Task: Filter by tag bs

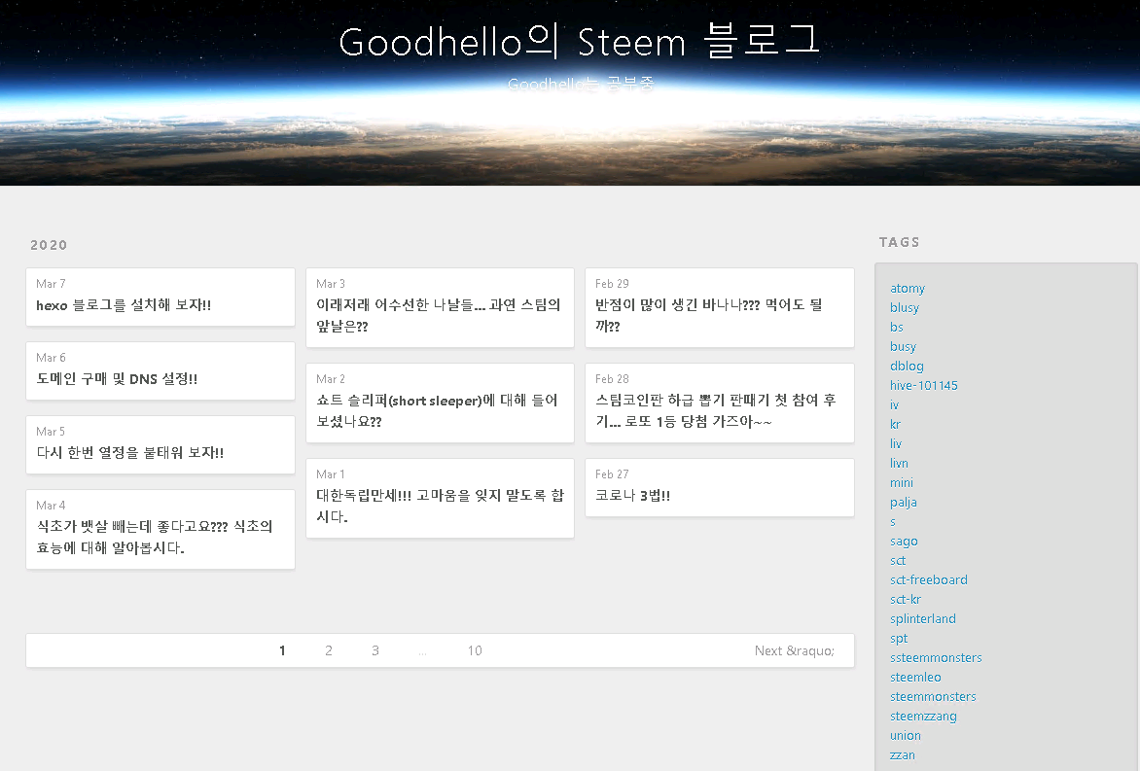Action: [897, 327]
